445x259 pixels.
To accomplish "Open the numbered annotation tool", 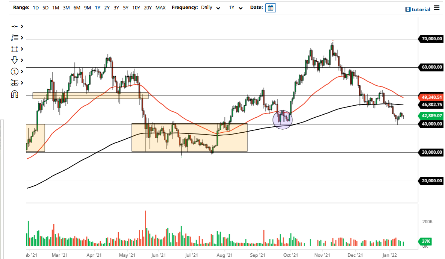I will pyautogui.click(x=15, y=71).
